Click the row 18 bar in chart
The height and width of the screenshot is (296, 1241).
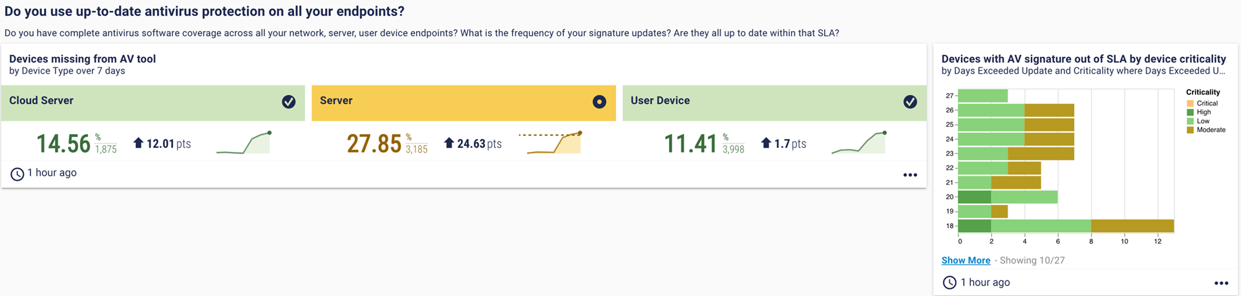tap(1066, 226)
